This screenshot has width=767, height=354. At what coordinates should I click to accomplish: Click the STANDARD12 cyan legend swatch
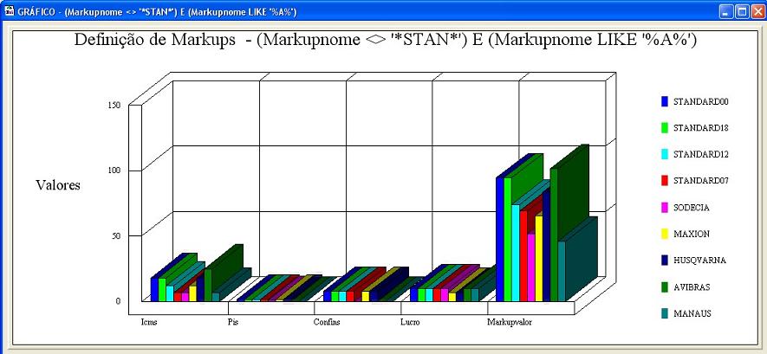tap(664, 154)
